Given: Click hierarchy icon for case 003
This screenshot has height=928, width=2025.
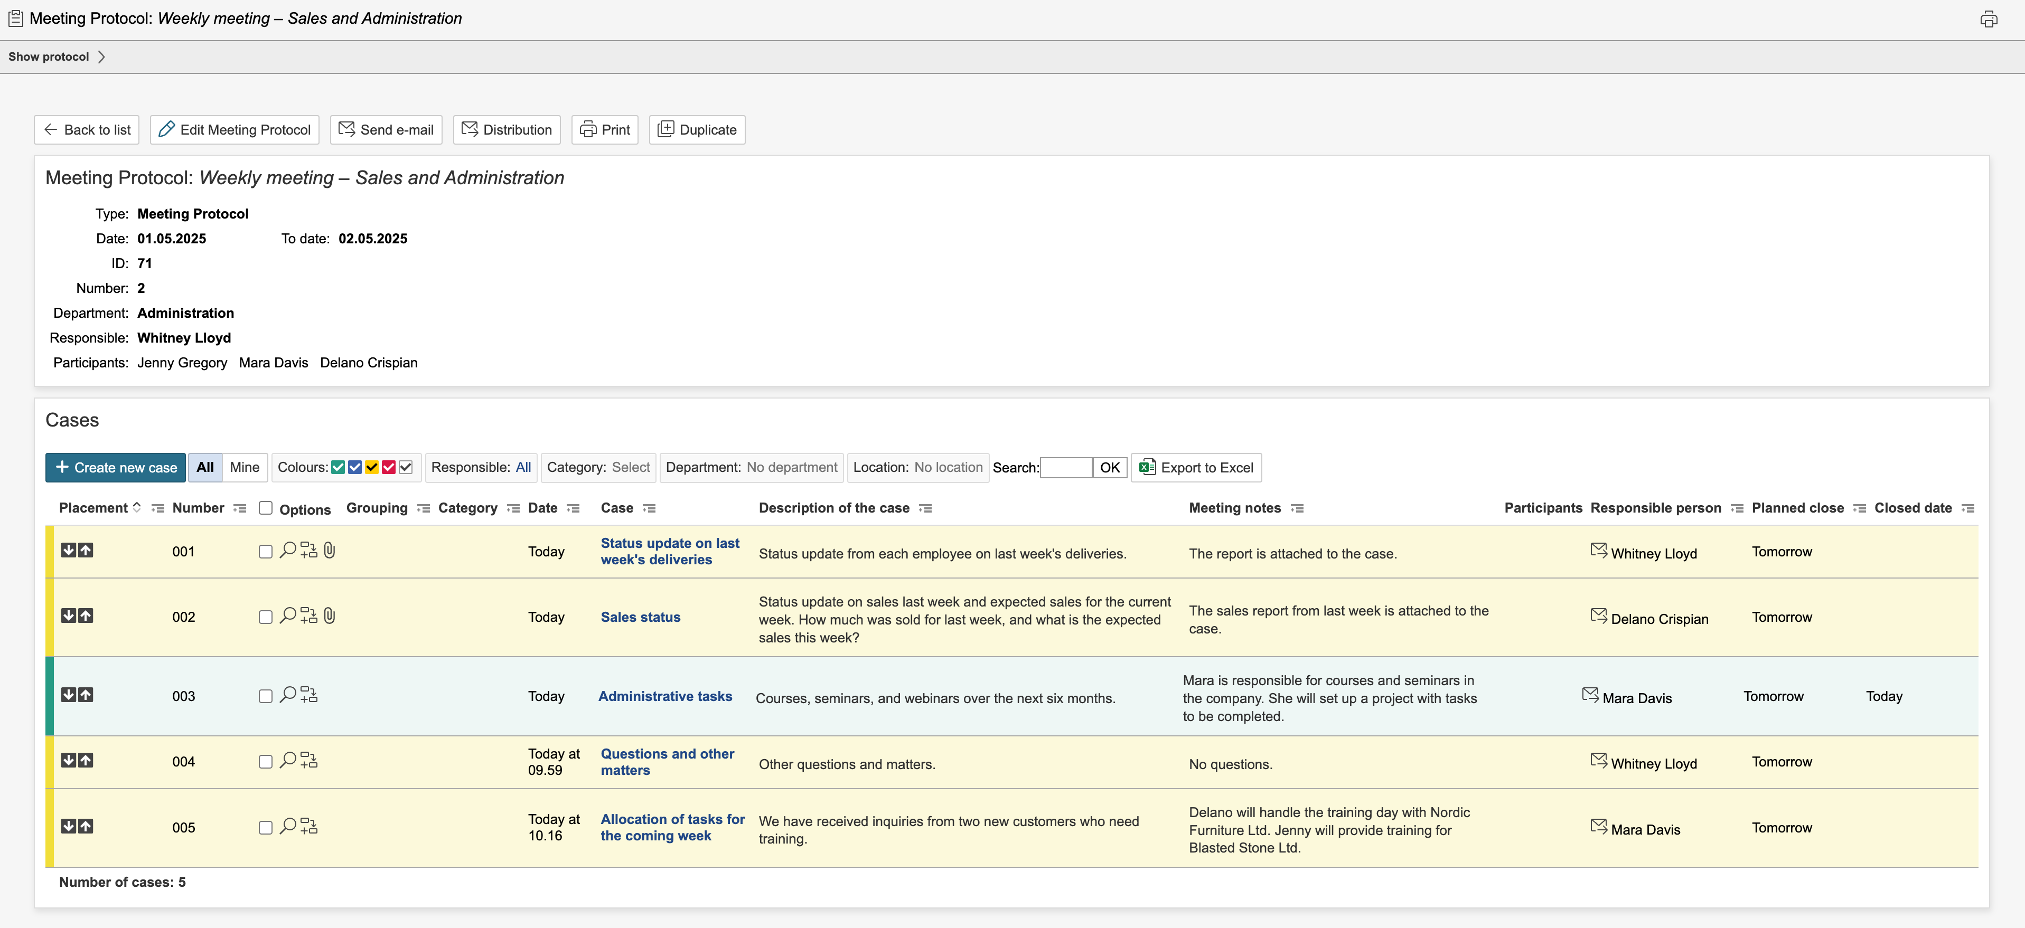Looking at the screenshot, I should 309,695.
